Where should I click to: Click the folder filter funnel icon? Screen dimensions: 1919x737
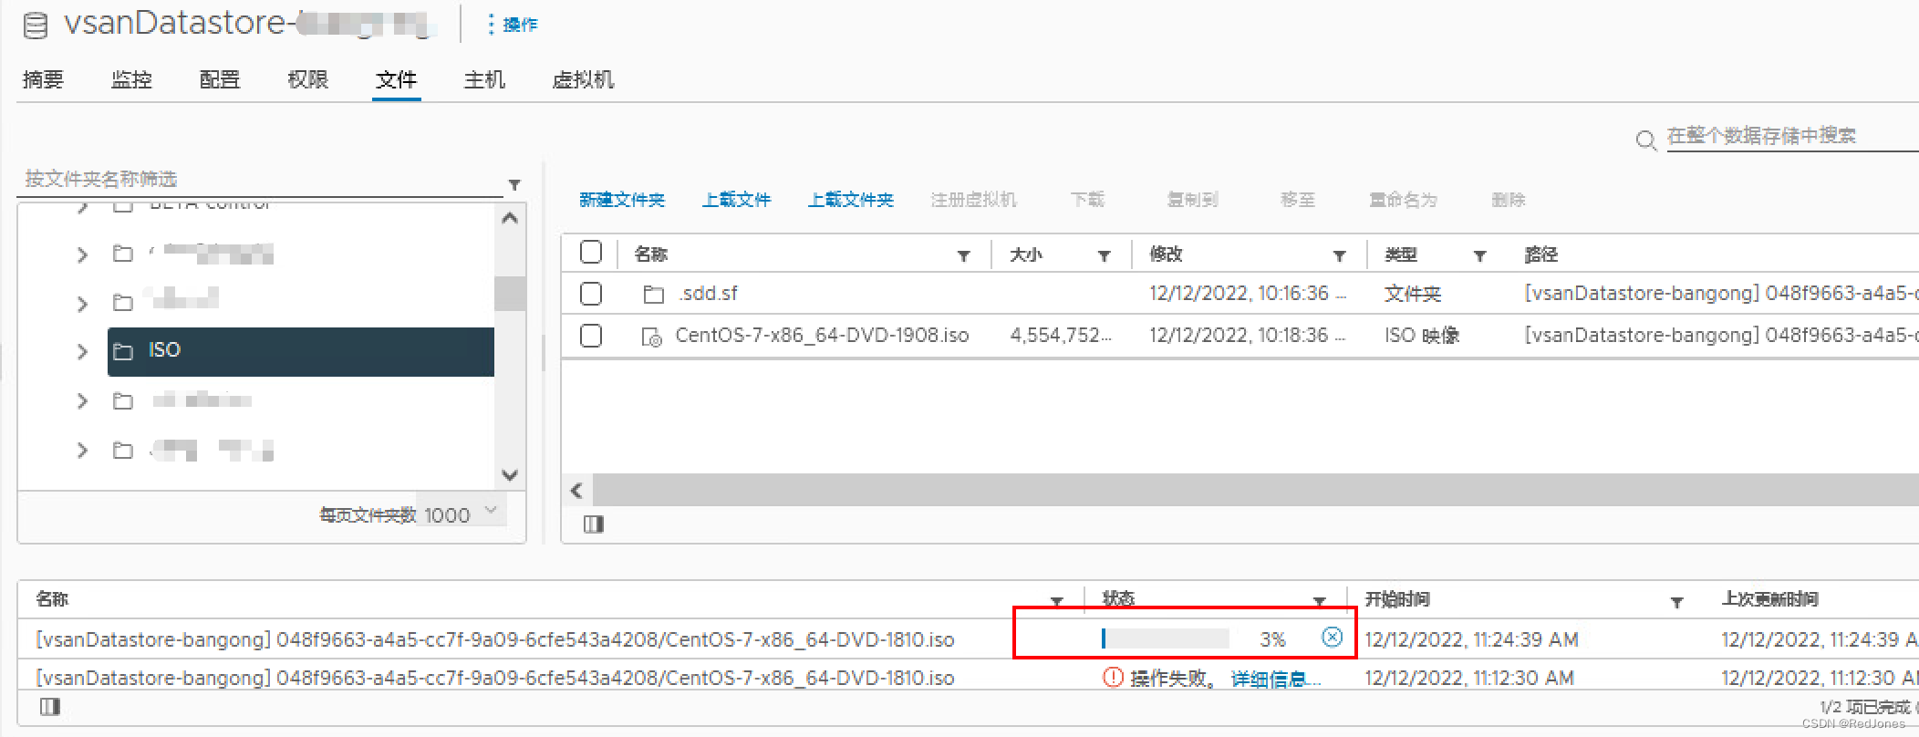pos(514,184)
